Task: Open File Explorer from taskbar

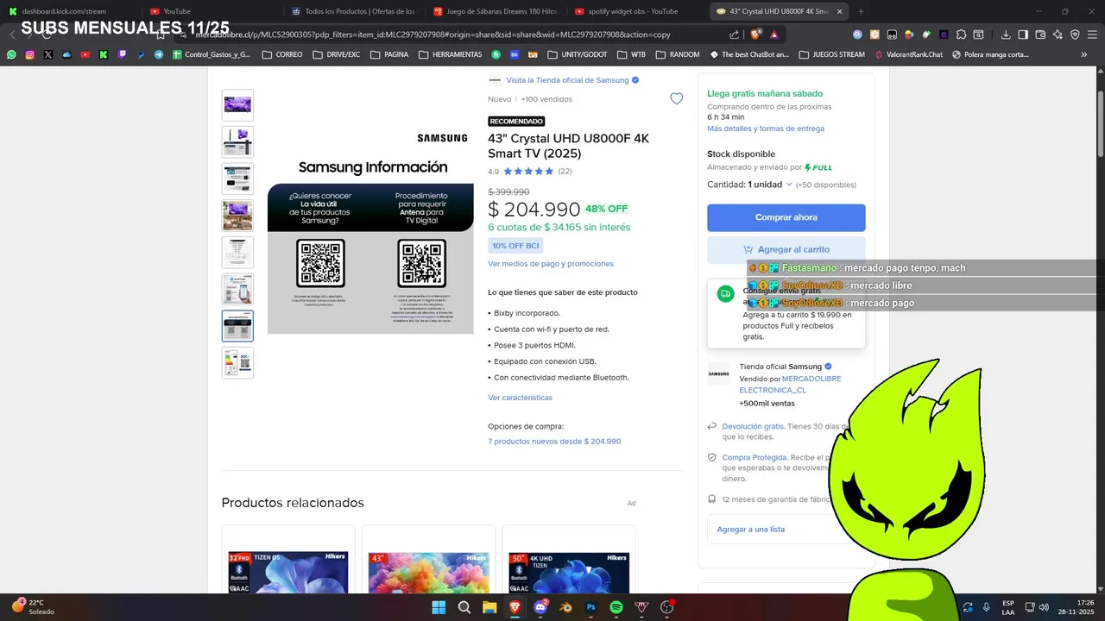Action: click(489, 607)
